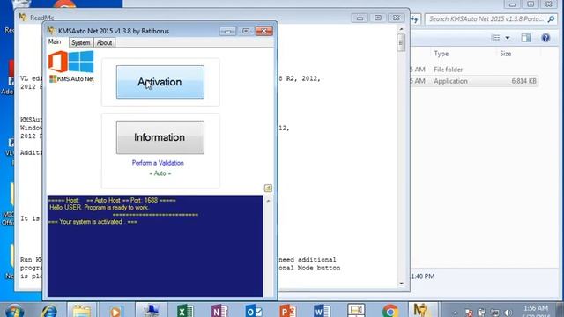Click the orange Office logo in KMSAuto
The height and width of the screenshot is (317, 564).
click(x=58, y=62)
